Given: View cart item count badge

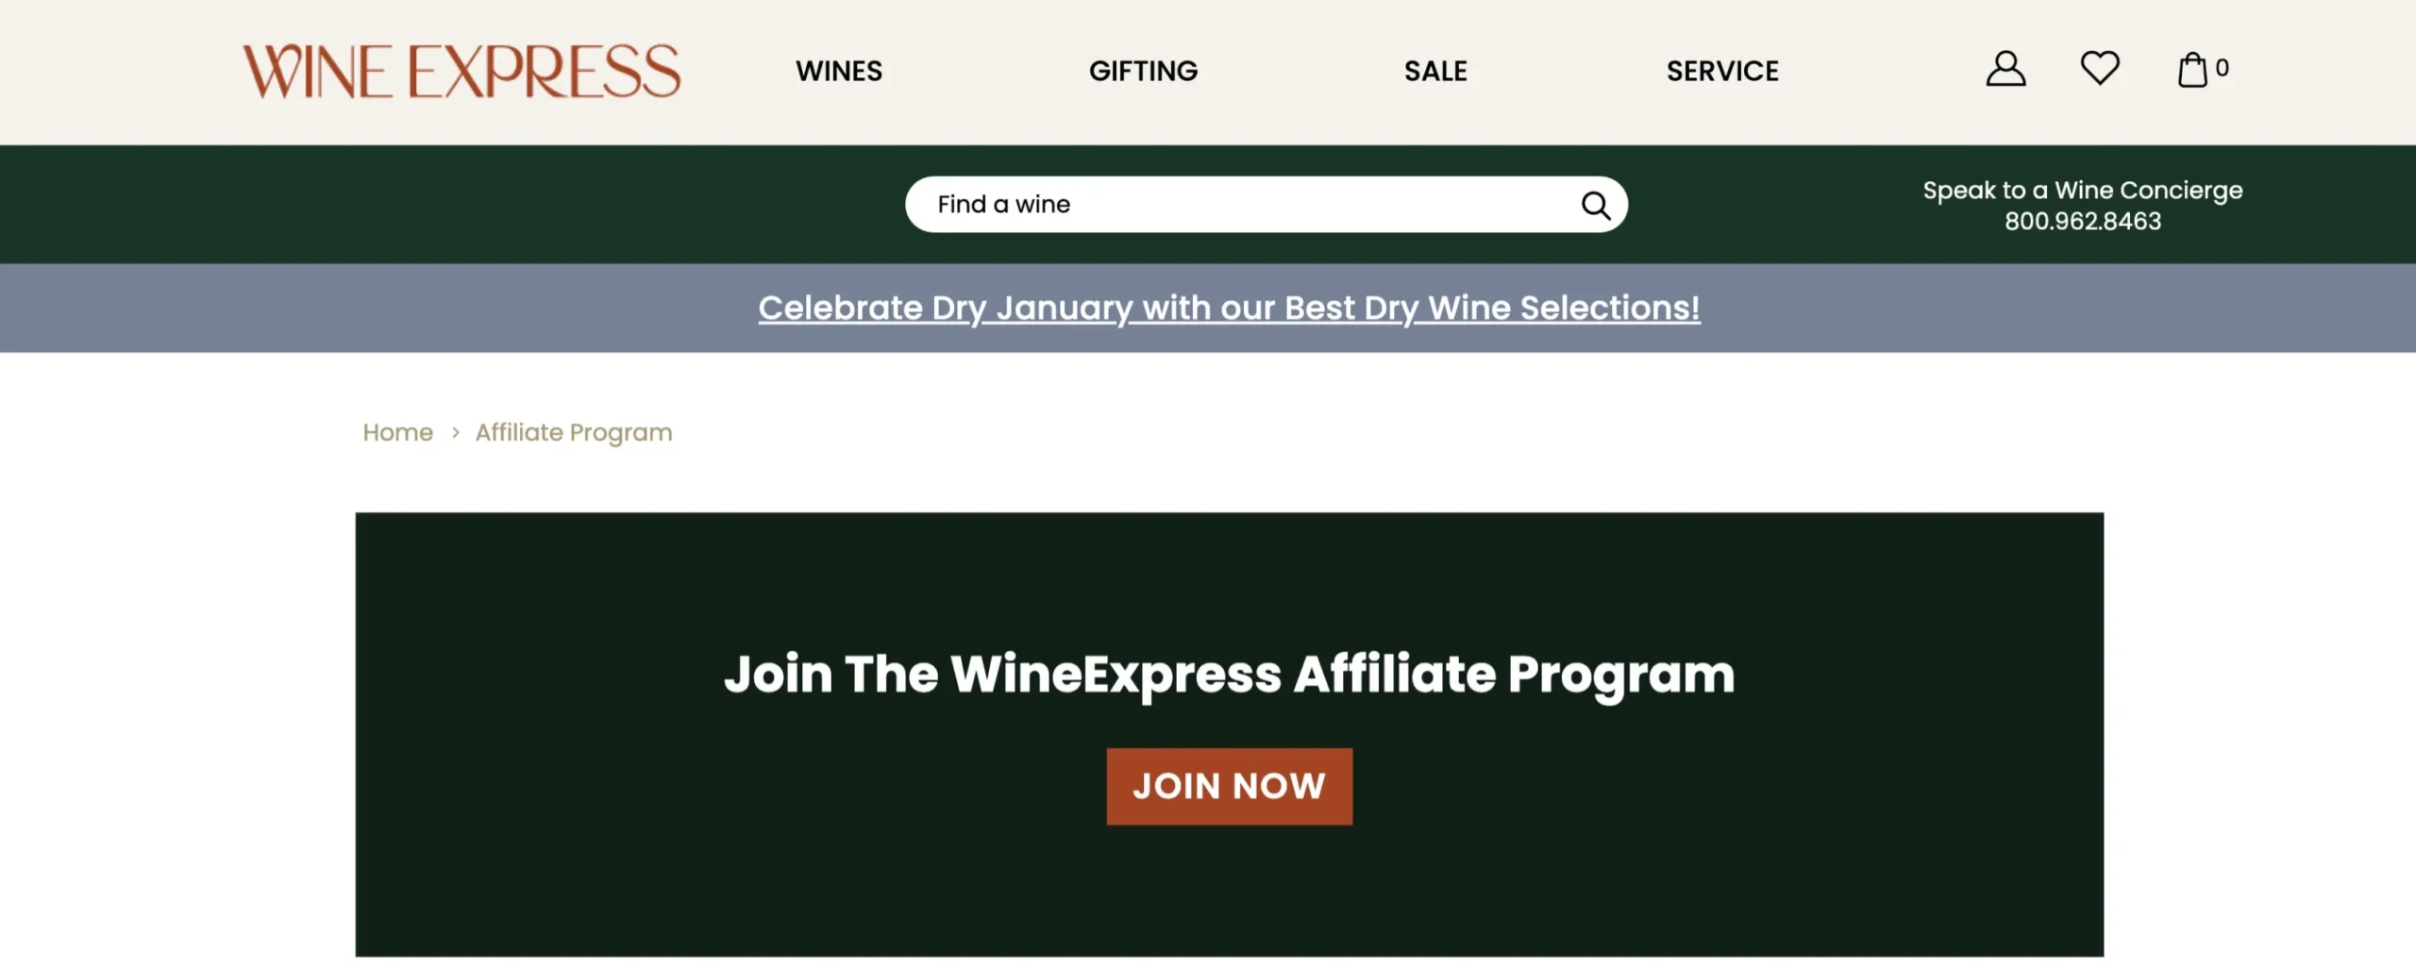Looking at the screenshot, I should click(x=2222, y=67).
